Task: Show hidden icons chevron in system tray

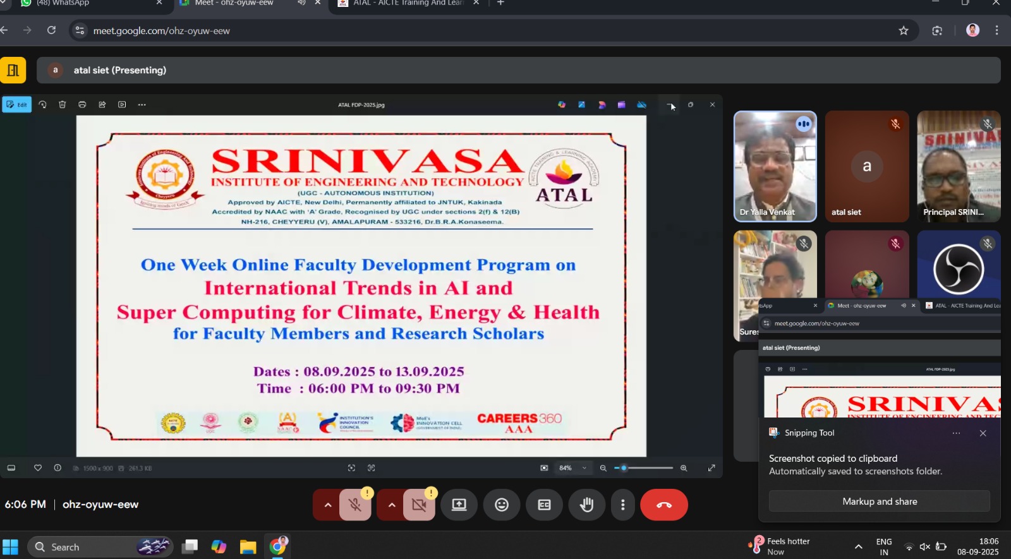Action: pyautogui.click(x=858, y=547)
